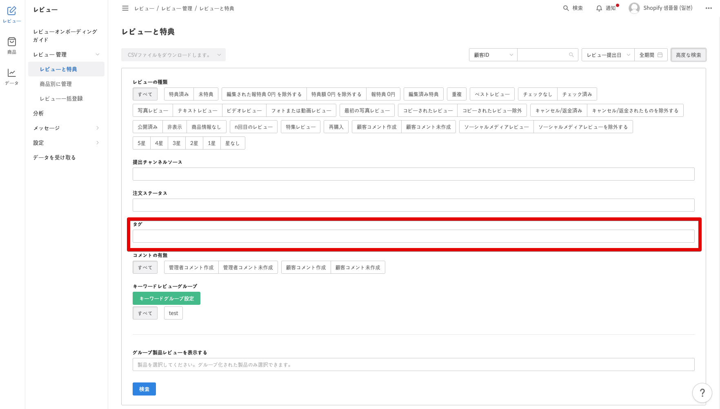Open the レビュー提出日 dropdown
Screen dimensions: 720x409
[x=608, y=55]
